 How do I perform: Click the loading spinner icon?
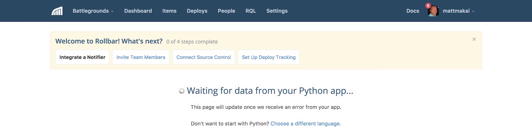tap(182, 91)
